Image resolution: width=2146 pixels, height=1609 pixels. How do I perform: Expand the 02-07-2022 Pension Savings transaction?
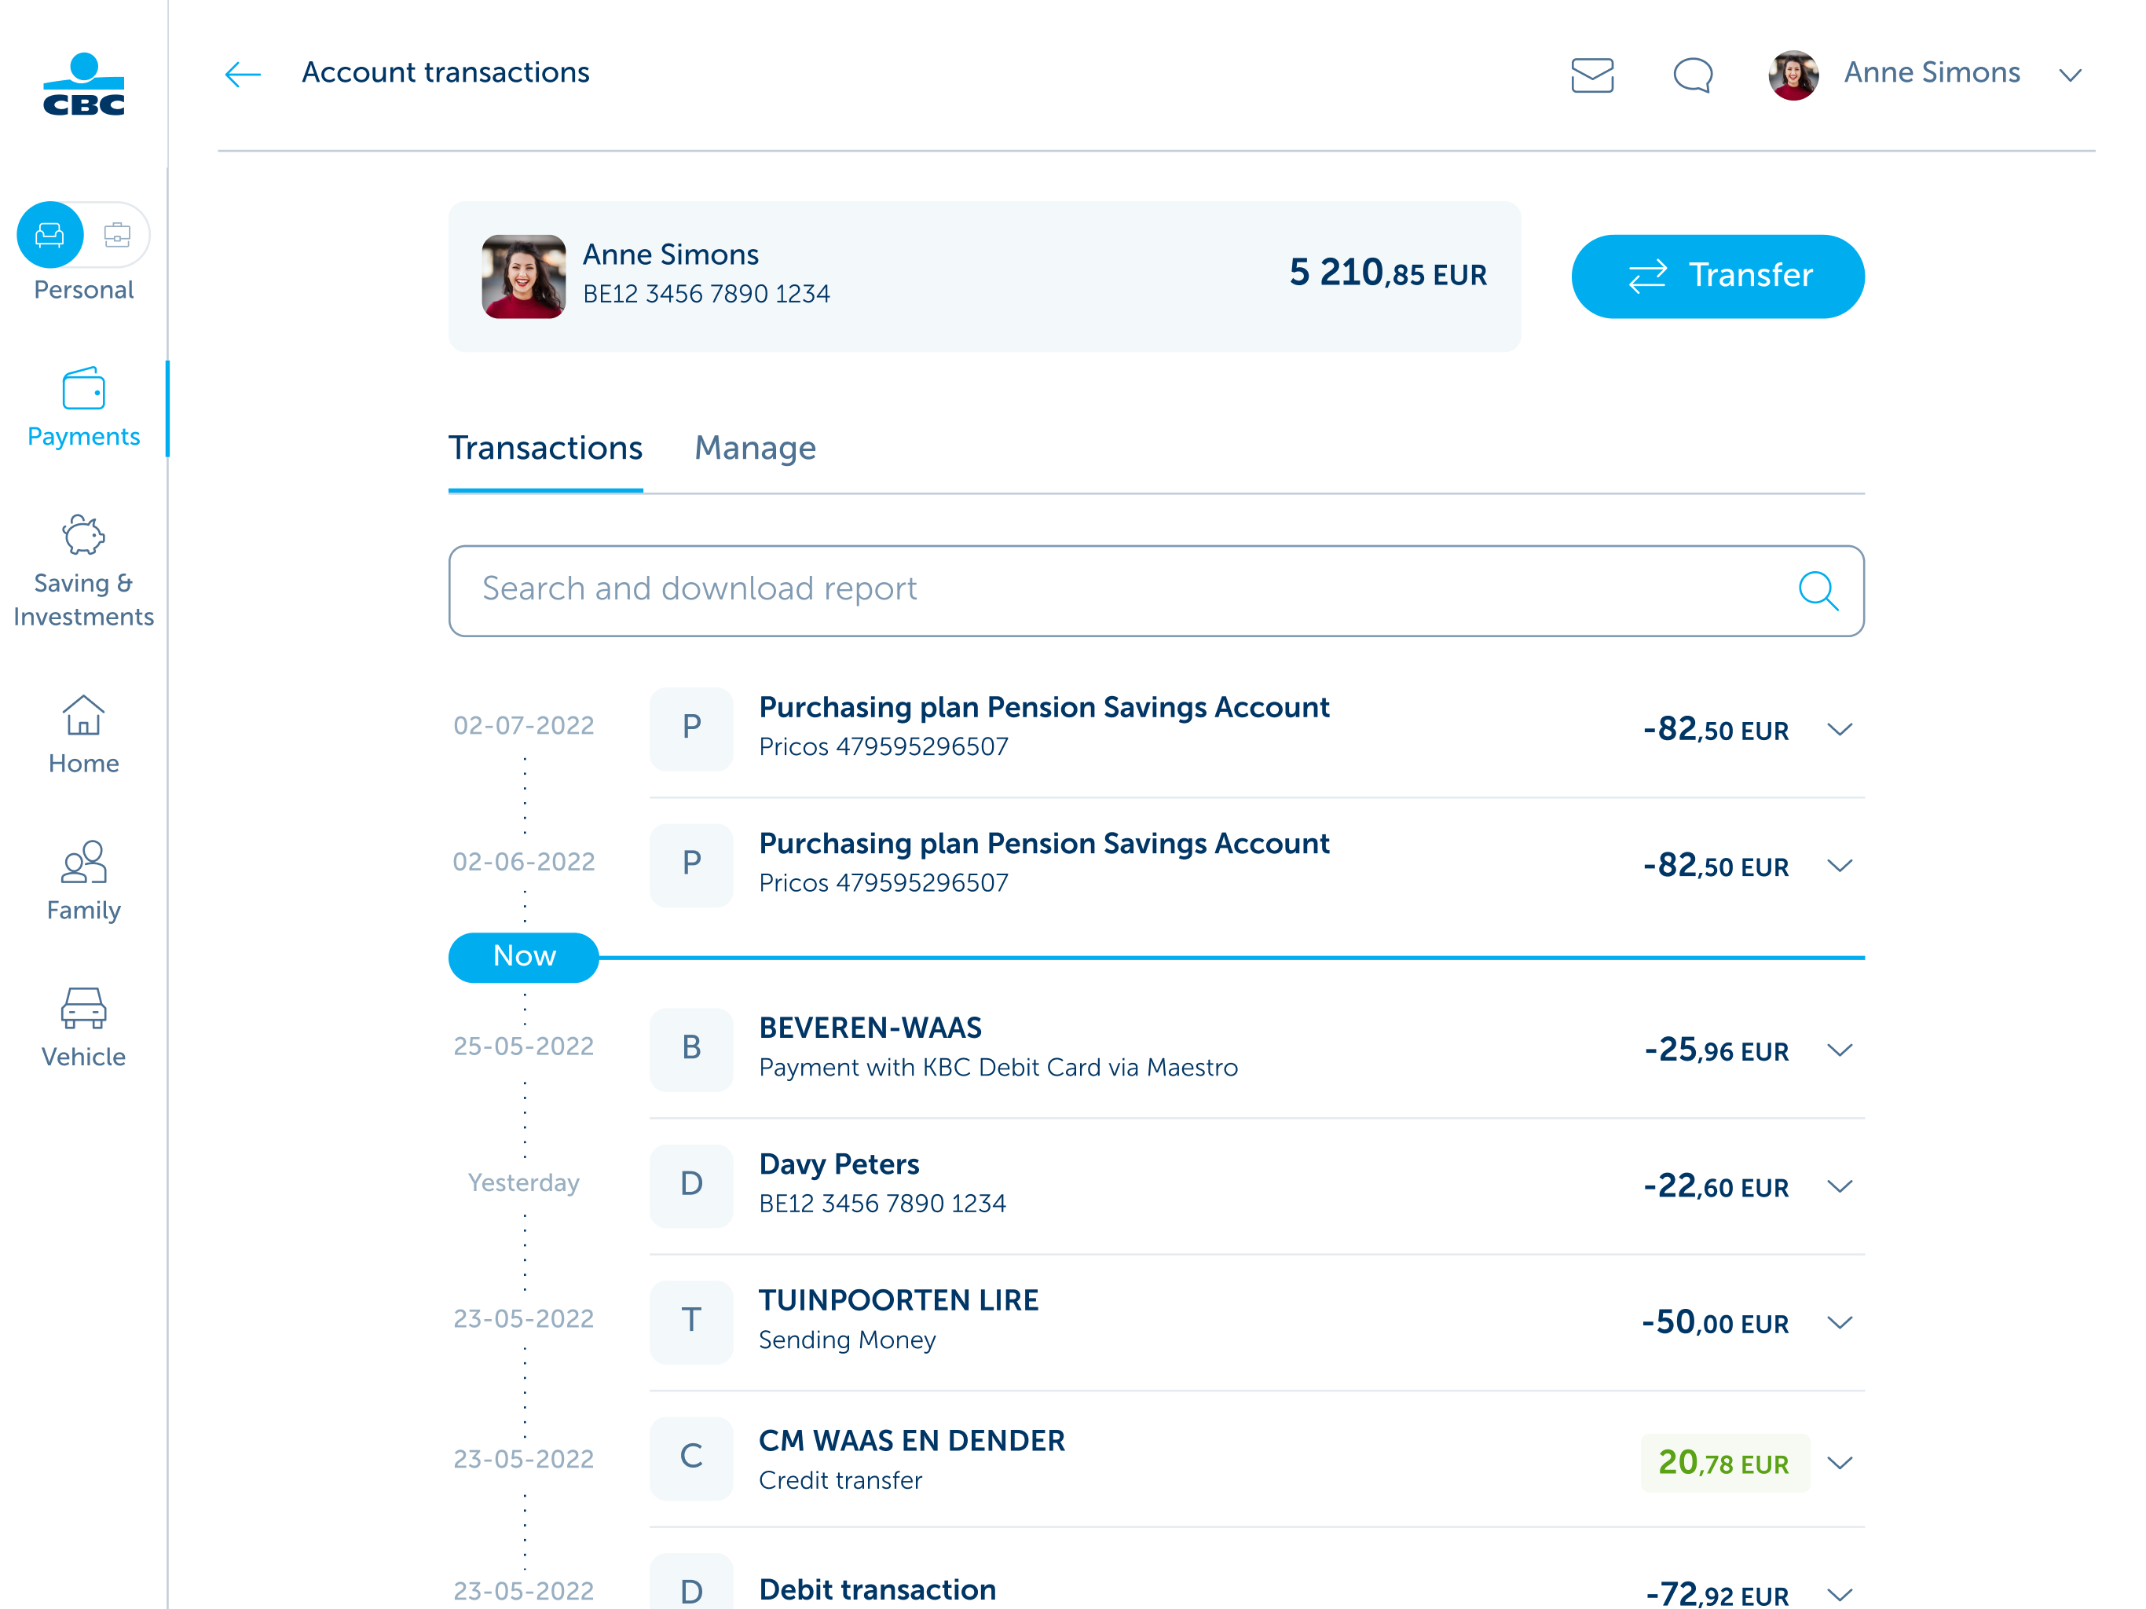pos(1840,729)
